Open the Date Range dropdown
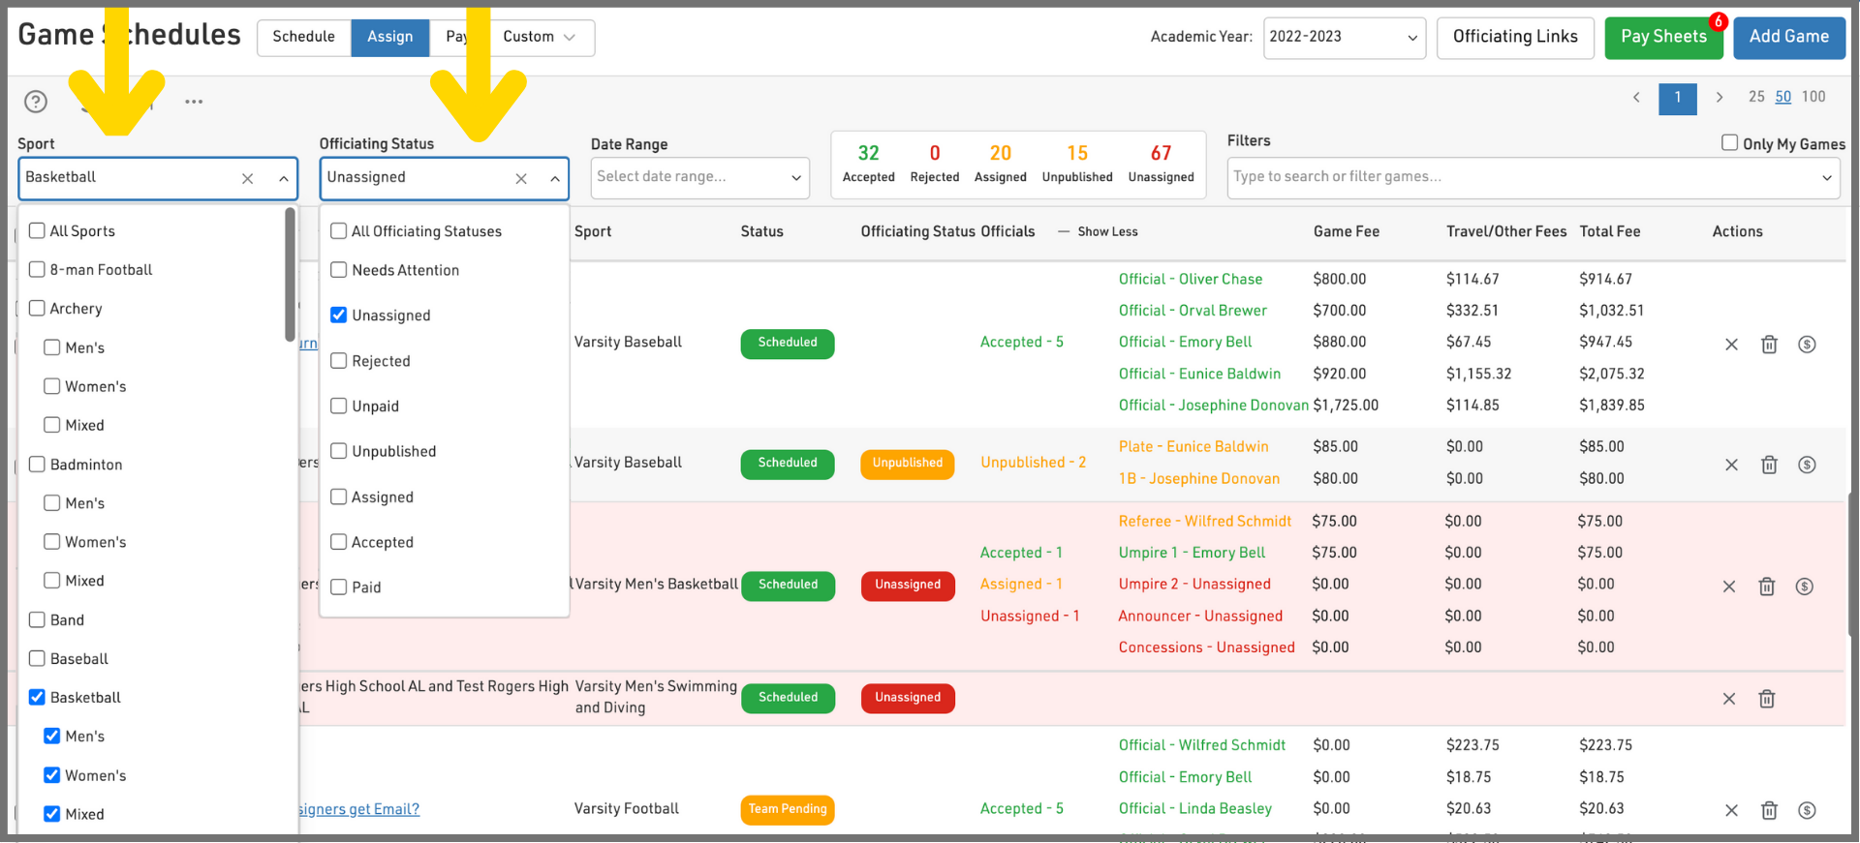1860x843 pixels. 699,178
